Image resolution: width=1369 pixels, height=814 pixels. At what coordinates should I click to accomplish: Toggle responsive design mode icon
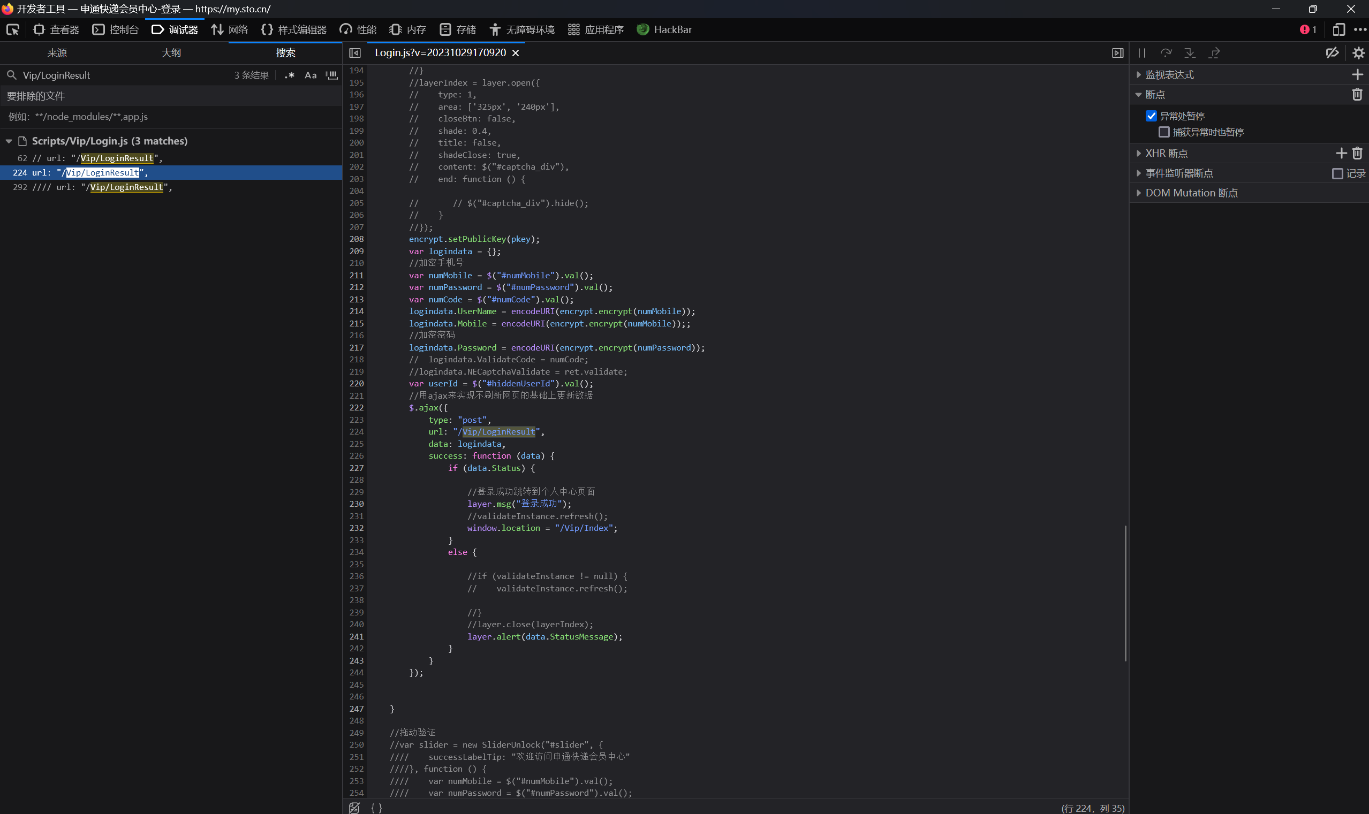click(1339, 29)
